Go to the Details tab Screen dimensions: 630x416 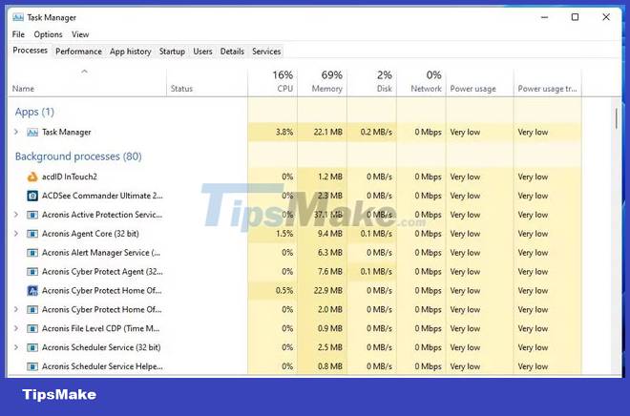[x=232, y=52]
